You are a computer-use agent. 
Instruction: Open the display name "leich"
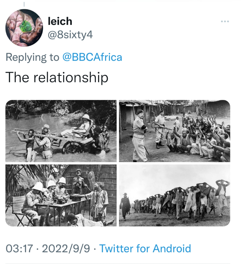click(60, 21)
